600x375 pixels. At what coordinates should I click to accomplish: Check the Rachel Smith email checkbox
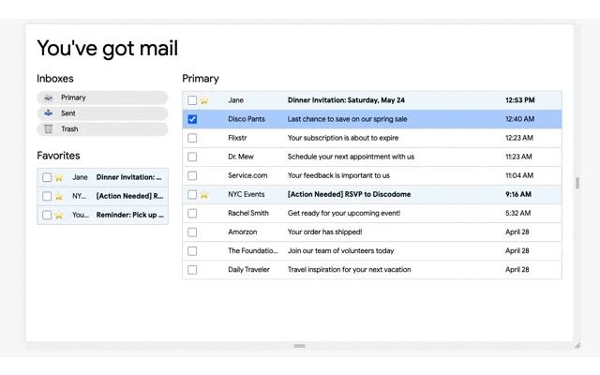coord(192,213)
